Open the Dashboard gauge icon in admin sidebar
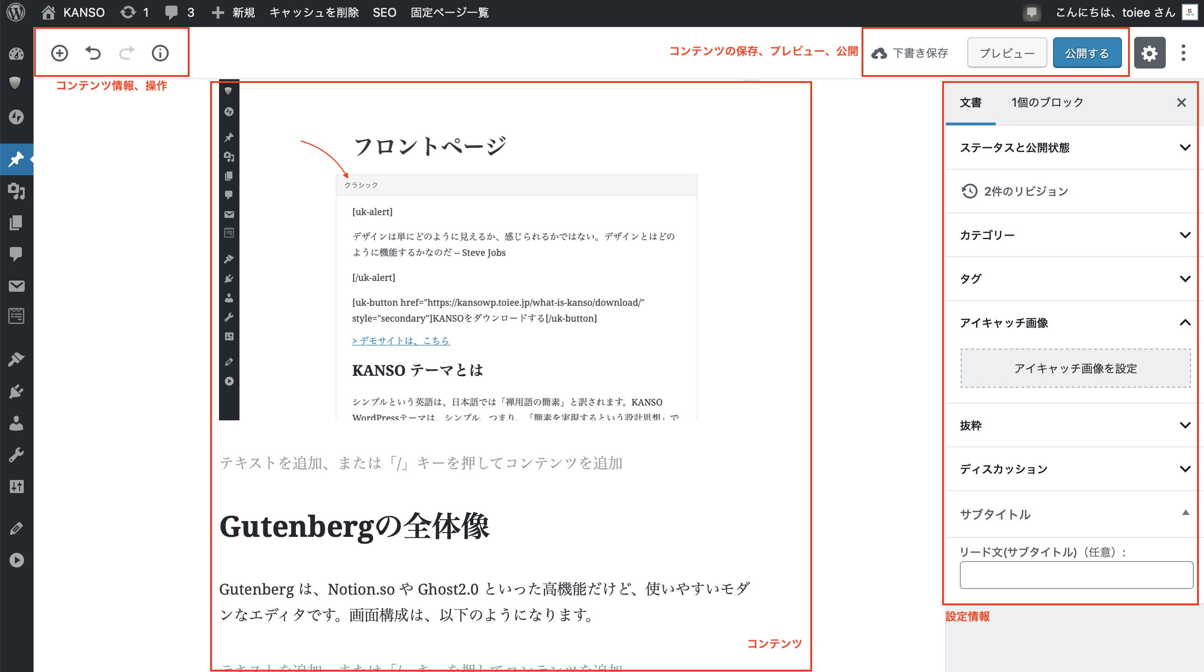This screenshot has width=1204, height=672. click(x=16, y=54)
